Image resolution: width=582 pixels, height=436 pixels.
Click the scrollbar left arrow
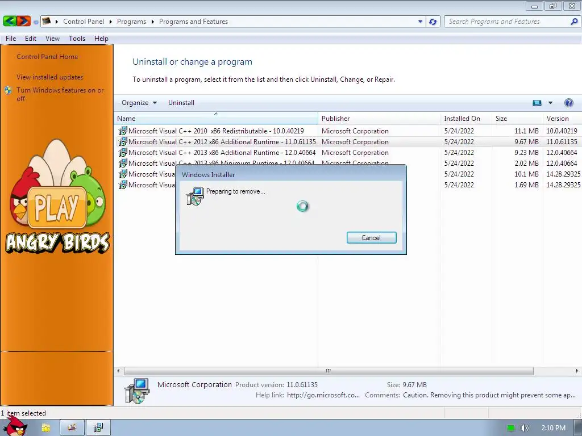(118, 371)
